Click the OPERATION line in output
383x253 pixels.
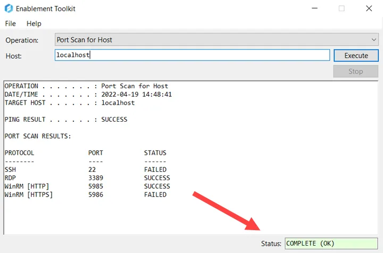pyautogui.click(x=86, y=86)
